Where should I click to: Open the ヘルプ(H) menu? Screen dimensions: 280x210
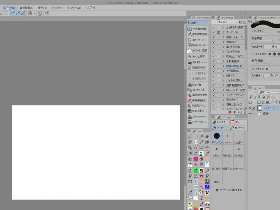tap(91, 8)
